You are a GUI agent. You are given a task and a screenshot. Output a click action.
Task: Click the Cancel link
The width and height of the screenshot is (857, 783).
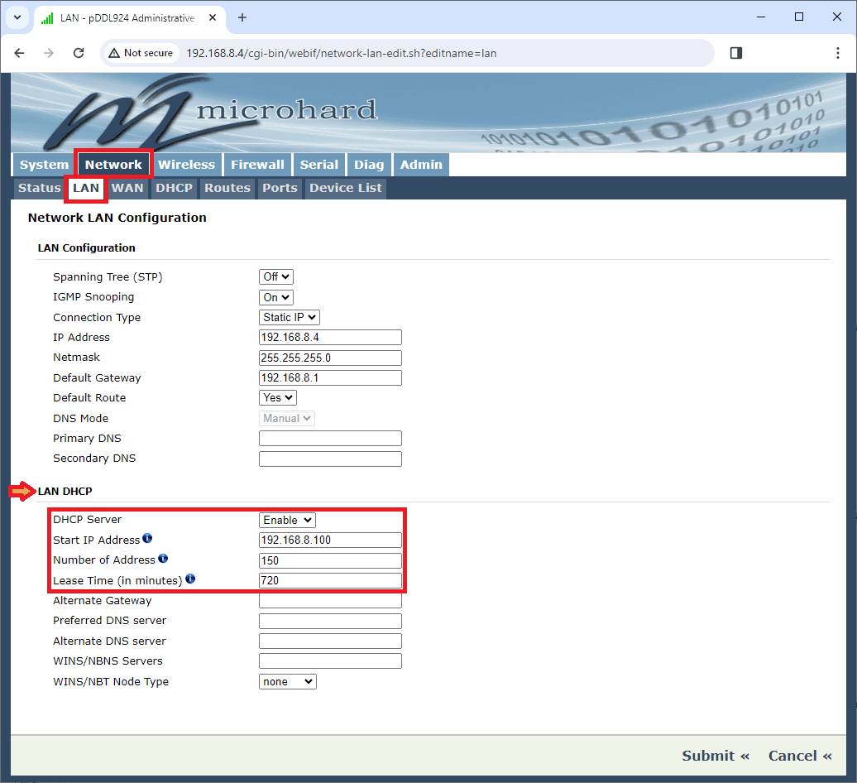(799, 756)
